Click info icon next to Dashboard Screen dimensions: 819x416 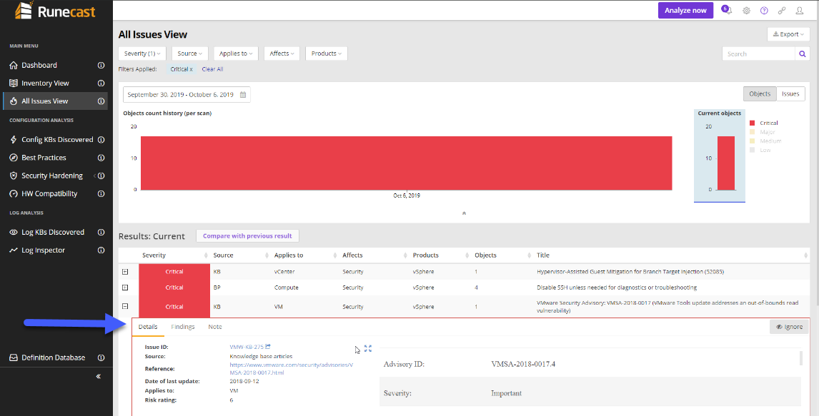[x=101, y=65]
